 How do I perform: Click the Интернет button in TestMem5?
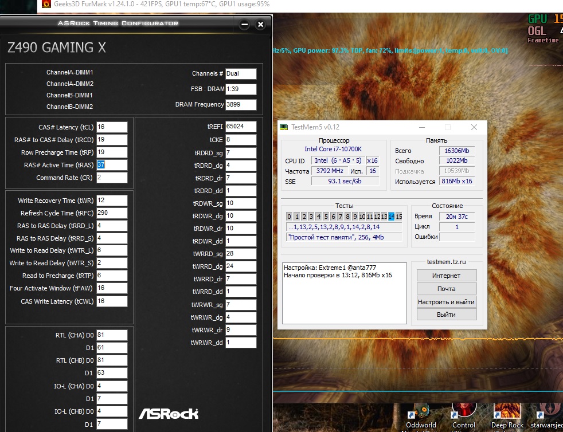446,276
